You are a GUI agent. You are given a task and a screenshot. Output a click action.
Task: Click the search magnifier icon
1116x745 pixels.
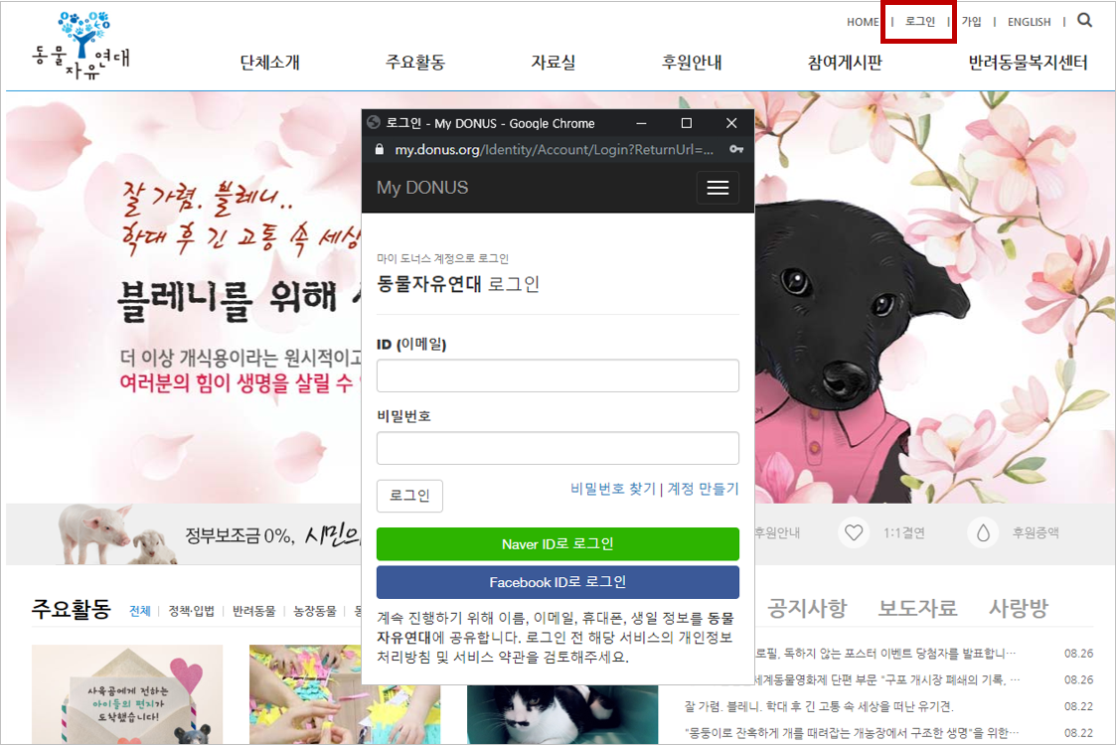[x=1083, y=20]
